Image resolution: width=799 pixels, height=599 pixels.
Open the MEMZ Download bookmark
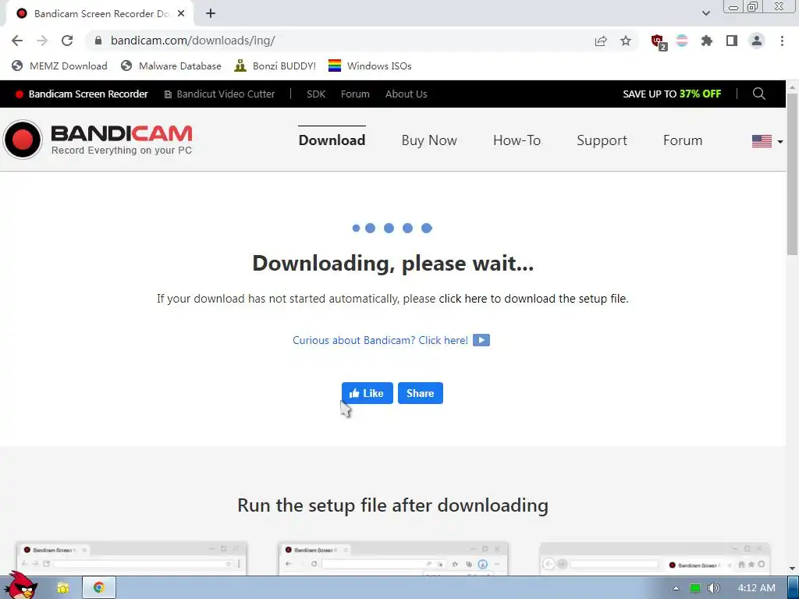coord(59,66)
